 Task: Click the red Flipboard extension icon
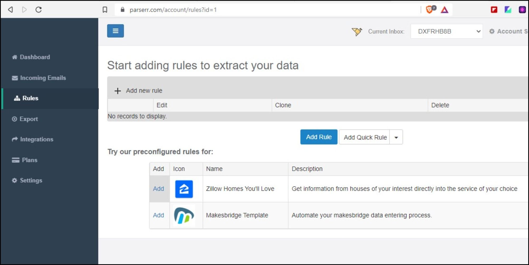click(494, 10)
